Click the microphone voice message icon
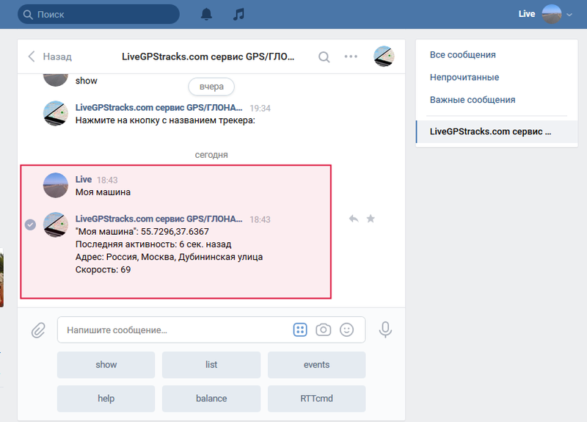Screen dimensions: 587x422 point(385,330)
